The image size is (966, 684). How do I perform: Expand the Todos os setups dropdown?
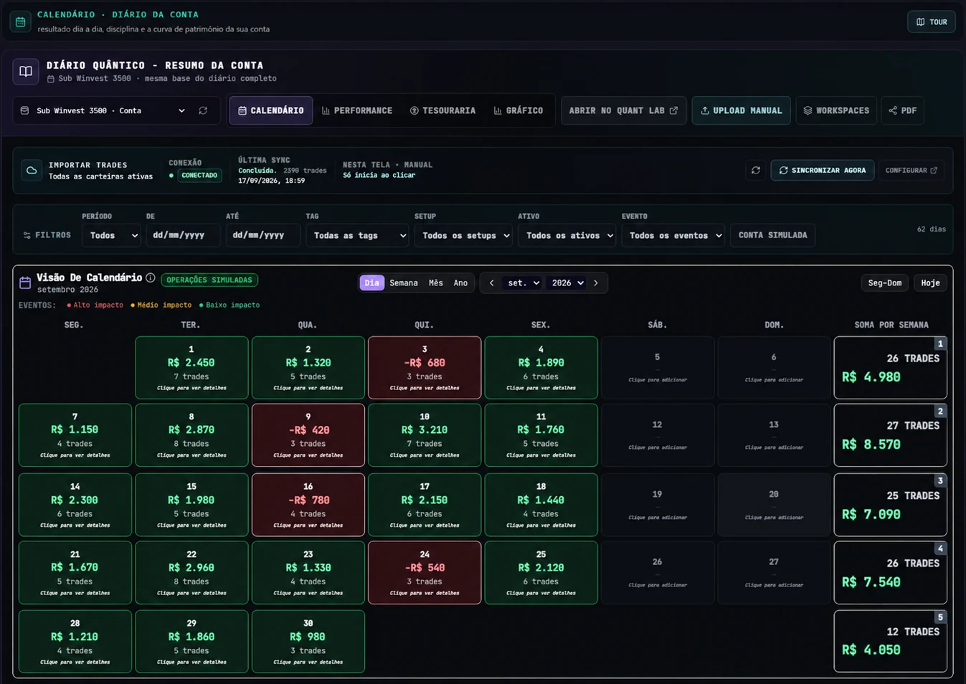coord(463,235)
